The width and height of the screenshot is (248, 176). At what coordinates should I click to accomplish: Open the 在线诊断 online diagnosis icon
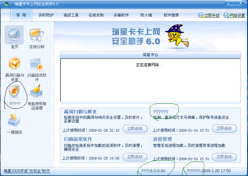point(36,35)
